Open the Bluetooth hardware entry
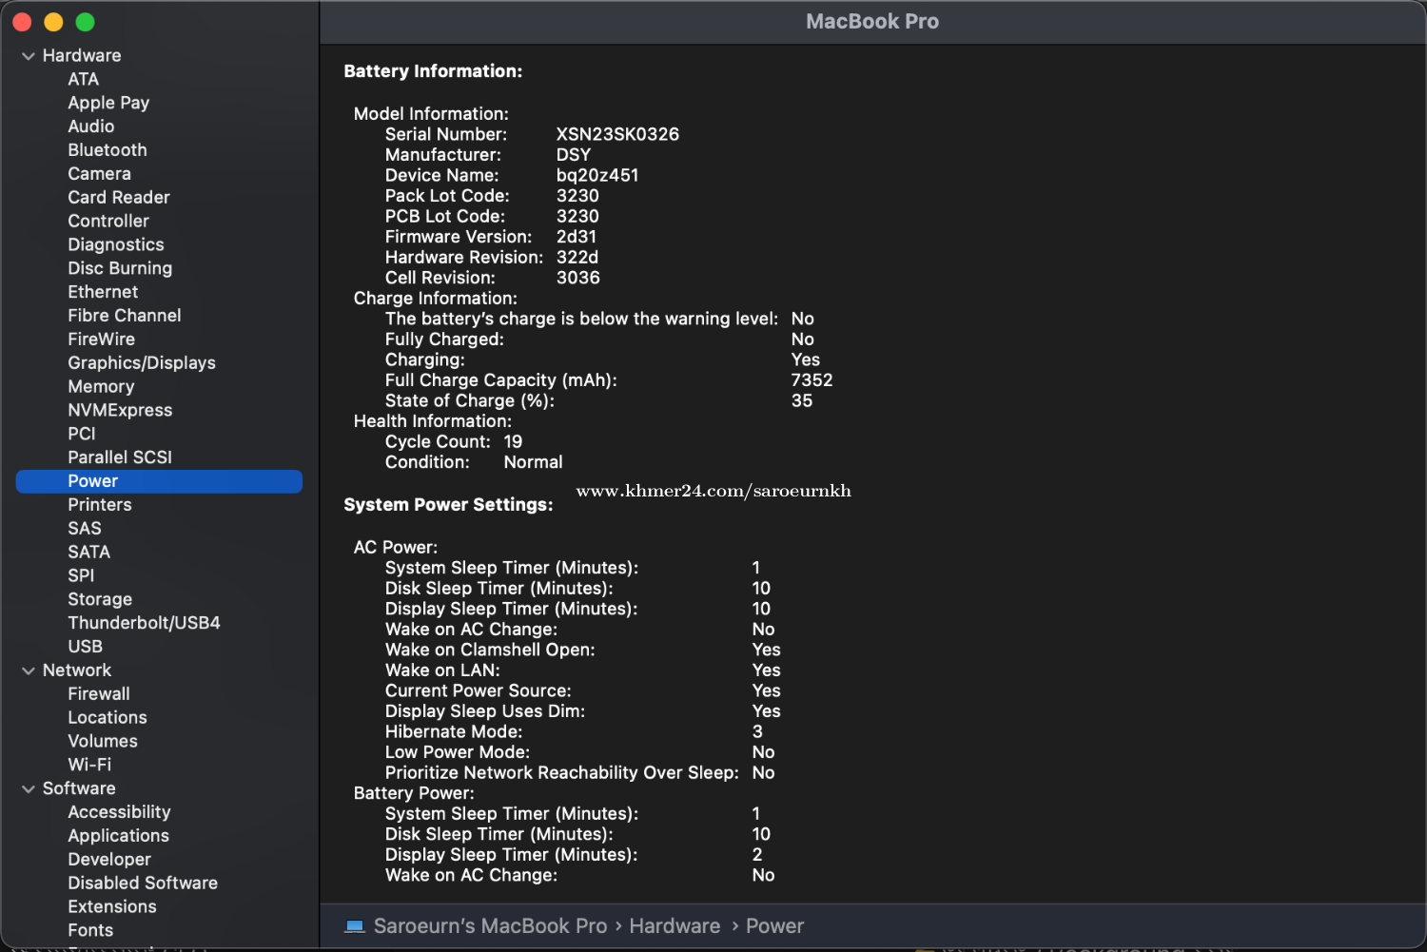The width and height of the screenshot is (1427, 952). (108, 150)
